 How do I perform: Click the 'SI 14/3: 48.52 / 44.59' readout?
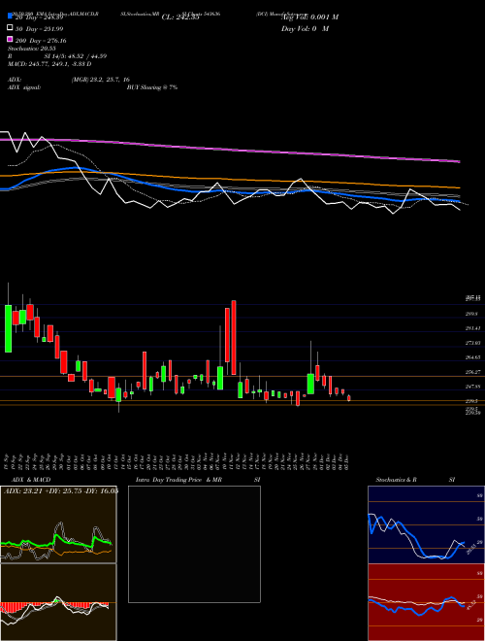click(x=76, y=56)
